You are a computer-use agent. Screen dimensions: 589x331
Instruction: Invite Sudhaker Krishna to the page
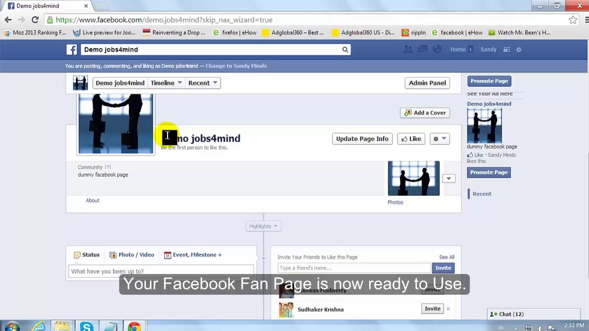click(x=433, y=309)
